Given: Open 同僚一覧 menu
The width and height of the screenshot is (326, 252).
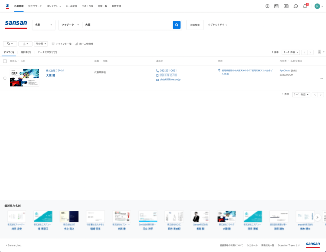Looking at the screenshot, I should pyautogui.click(x=103, y=6).
